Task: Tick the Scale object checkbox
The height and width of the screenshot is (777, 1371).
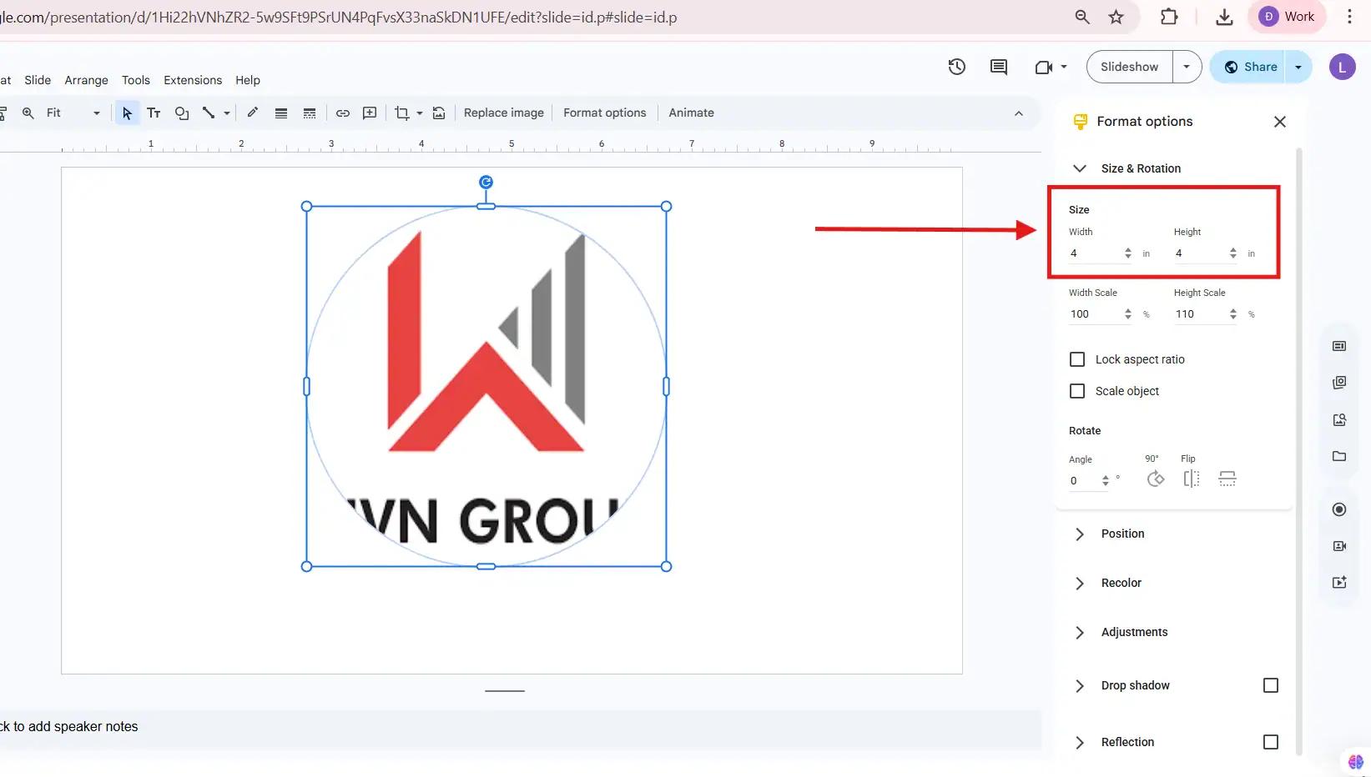Action: (x=1077, y=391)
